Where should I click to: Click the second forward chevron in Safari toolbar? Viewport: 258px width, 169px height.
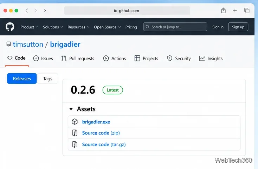pos(45,11)
